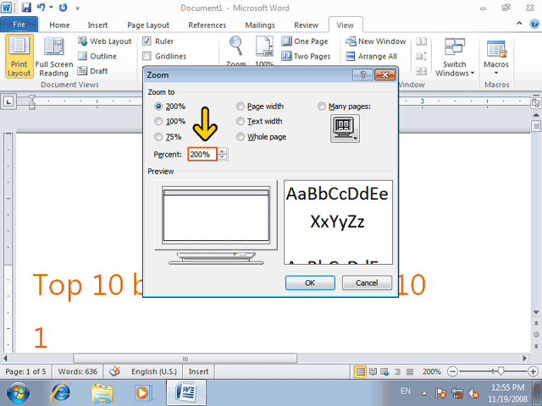
Task: Click Select Browse Object circle button
Action: tap(536, 335)
